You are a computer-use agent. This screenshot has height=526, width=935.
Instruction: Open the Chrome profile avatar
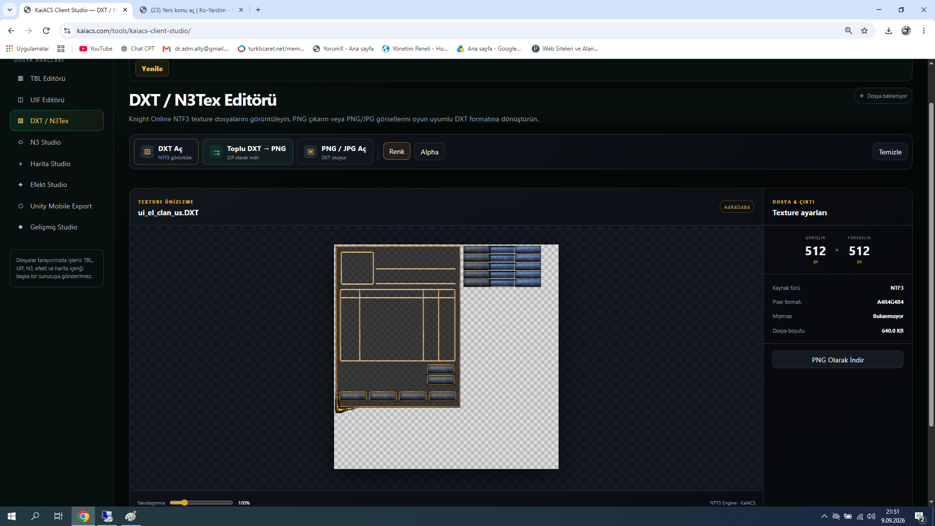tap(906, 31)
